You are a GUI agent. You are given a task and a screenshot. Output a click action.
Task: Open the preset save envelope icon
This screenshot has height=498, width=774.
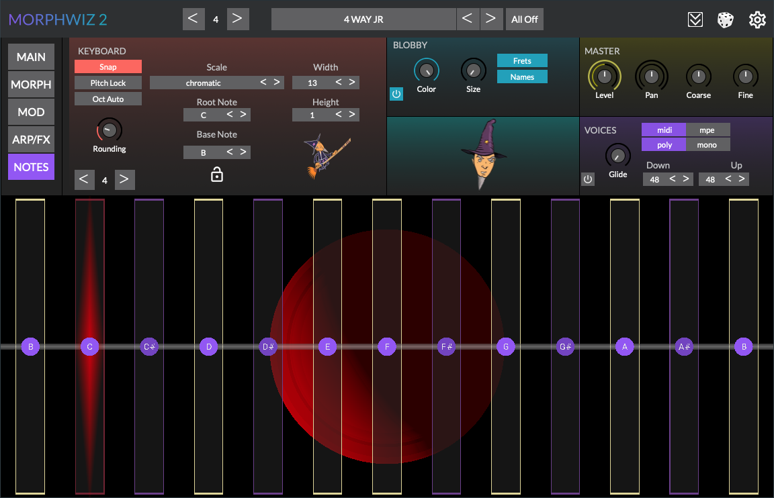[695, 19]
